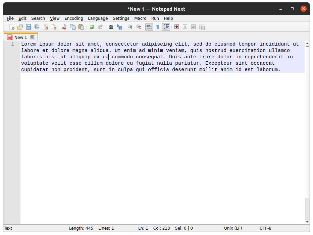Save the current document with the disk icon
Image resolution: width=313 pixels, height=235 pixels.
coord(29,27)
